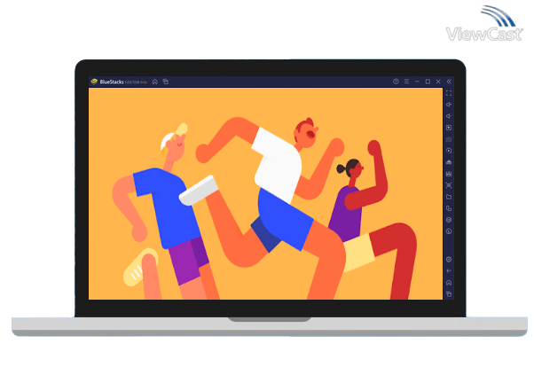Click the Install APK icon in sidebar
534x367 pixels.
tap(449, 162)
